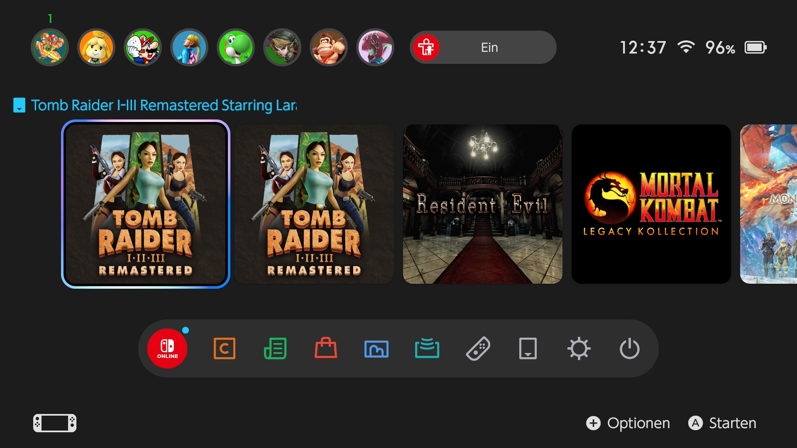Select the Isabelle user profile

point(96,47)
